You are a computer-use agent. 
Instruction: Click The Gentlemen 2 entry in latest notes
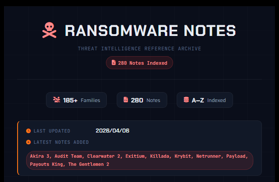tap(89, 164)
